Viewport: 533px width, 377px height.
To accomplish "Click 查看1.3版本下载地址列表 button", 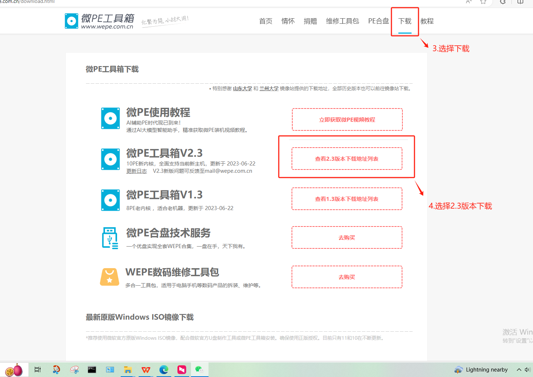I will (x=347, y=199).
